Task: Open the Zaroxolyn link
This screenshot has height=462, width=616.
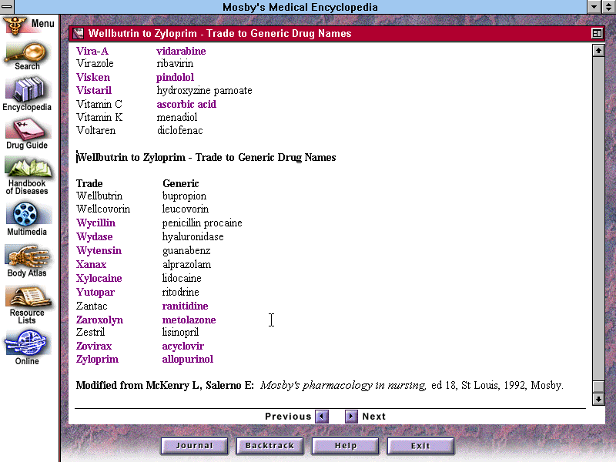Action: [x=100, y=320]
